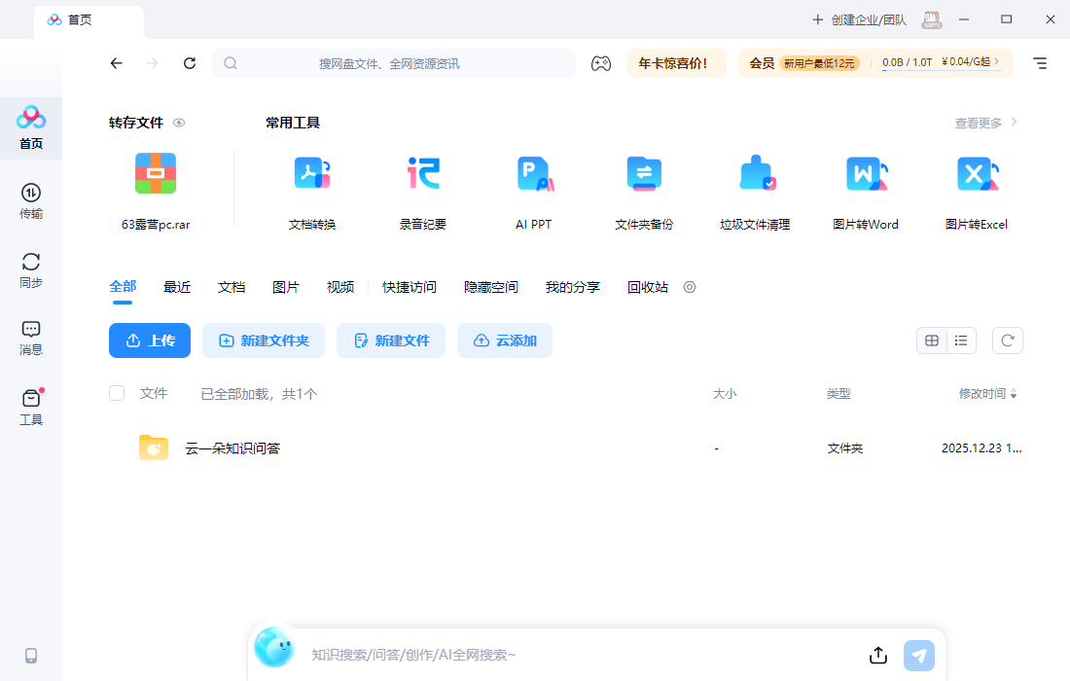Go back with the left arrow

[116, 63]
